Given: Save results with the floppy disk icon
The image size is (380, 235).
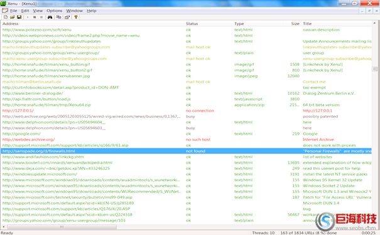Looking at the screenshot, I should (19, 17).
